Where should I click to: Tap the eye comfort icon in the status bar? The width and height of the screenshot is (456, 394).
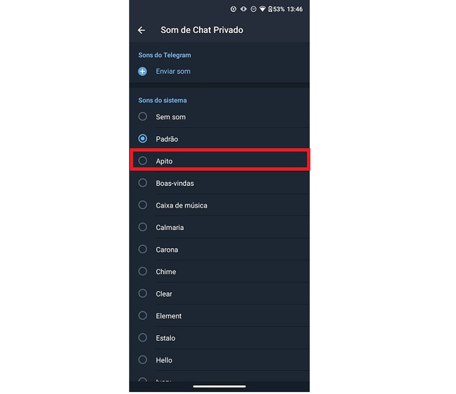[243, 9]
